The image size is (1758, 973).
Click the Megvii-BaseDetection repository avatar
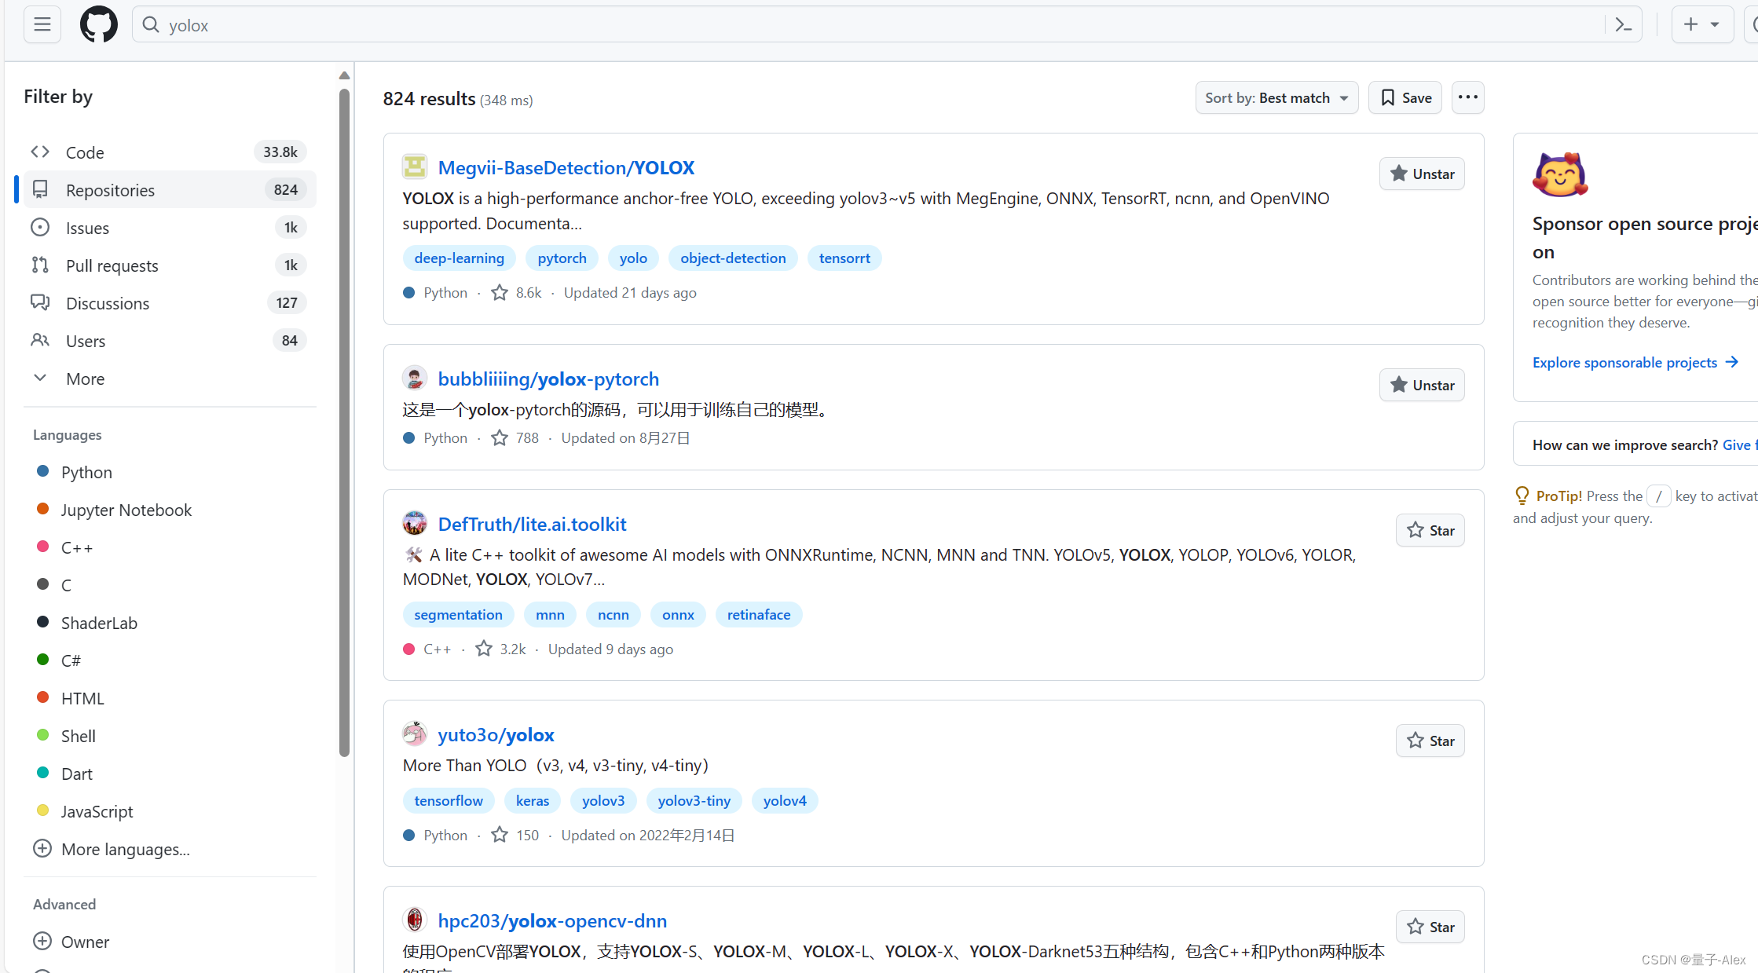(x=415, y=166)
